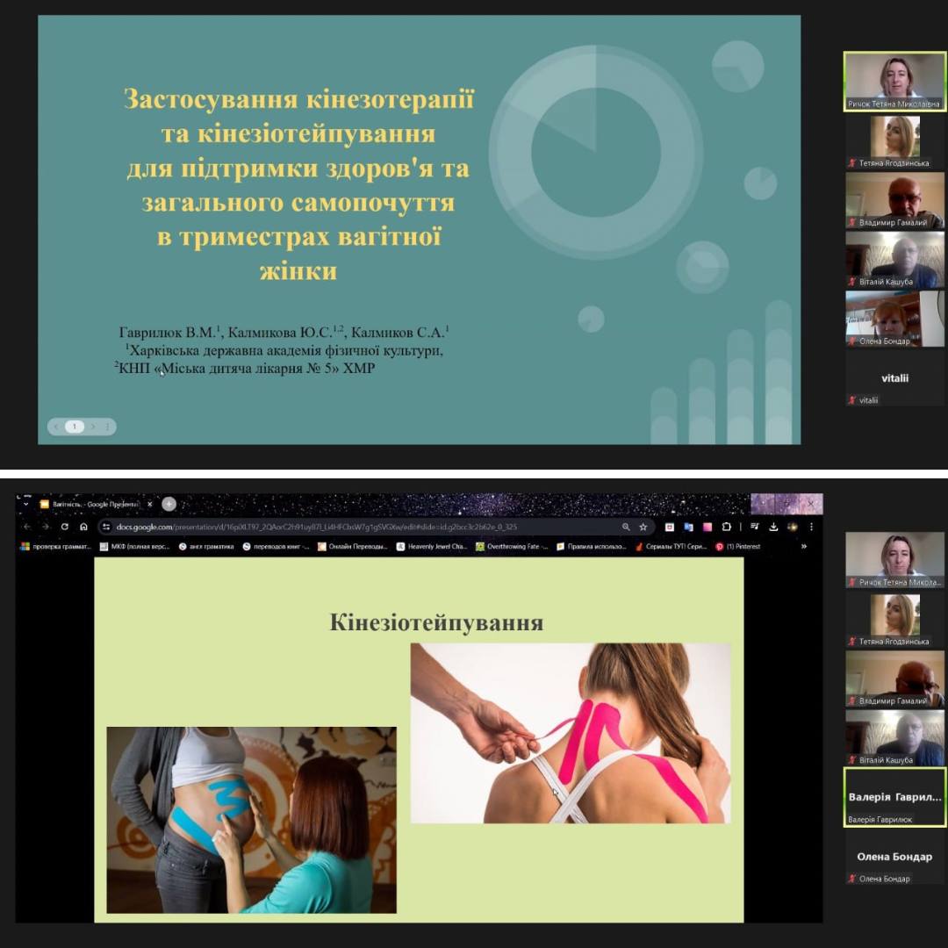Click the docs.google.com address bar
The image size is (948, 948).
(351, 527)
